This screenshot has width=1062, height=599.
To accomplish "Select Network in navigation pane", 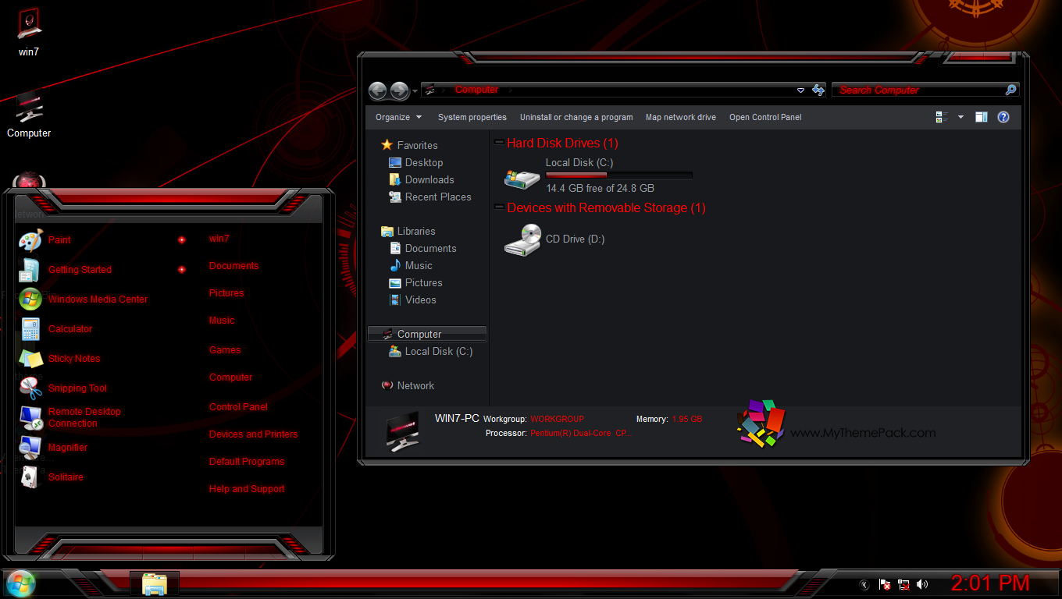I will [407, 385].
